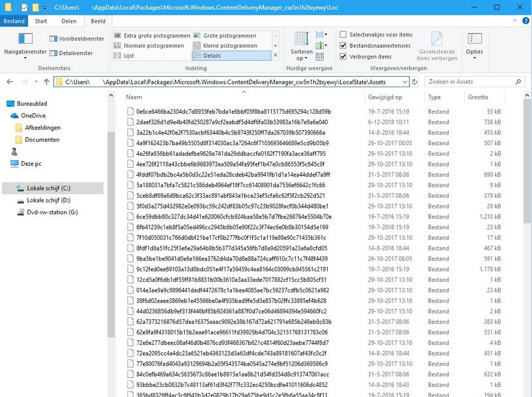Screen dimensions: 532x397
Task: Choose Grote pictogrammen layout
Action: (225, 36)
